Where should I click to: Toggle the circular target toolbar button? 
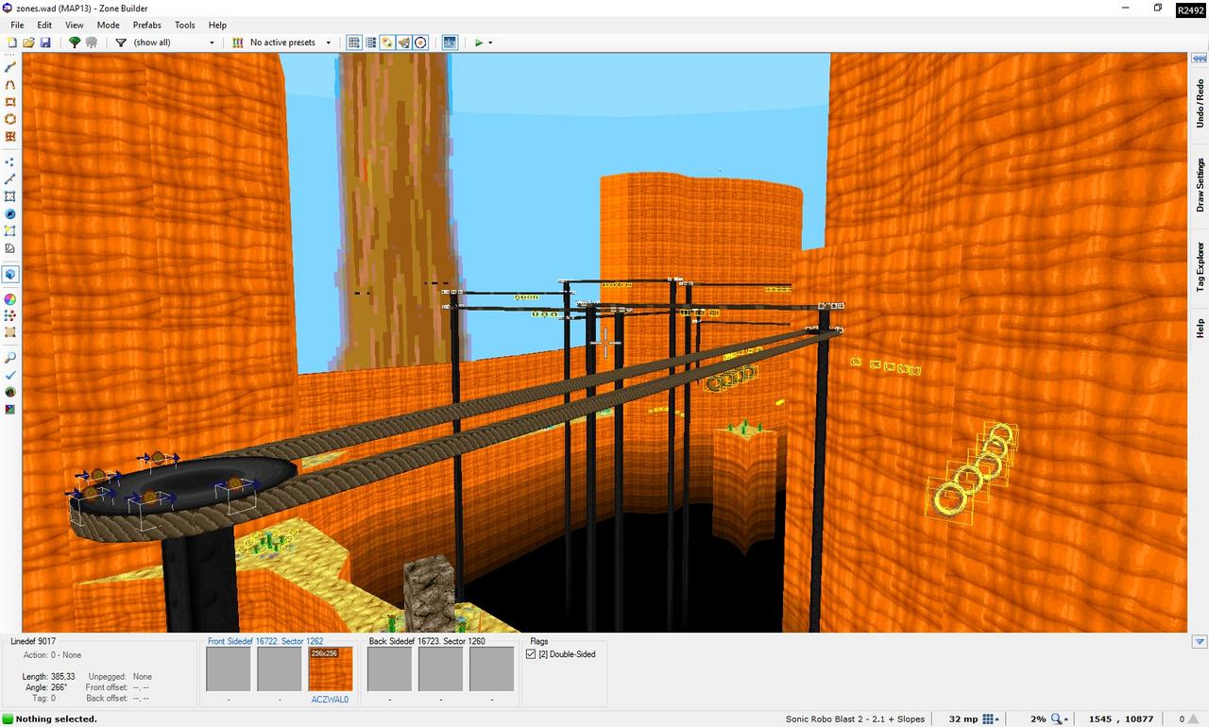point(421,42)
